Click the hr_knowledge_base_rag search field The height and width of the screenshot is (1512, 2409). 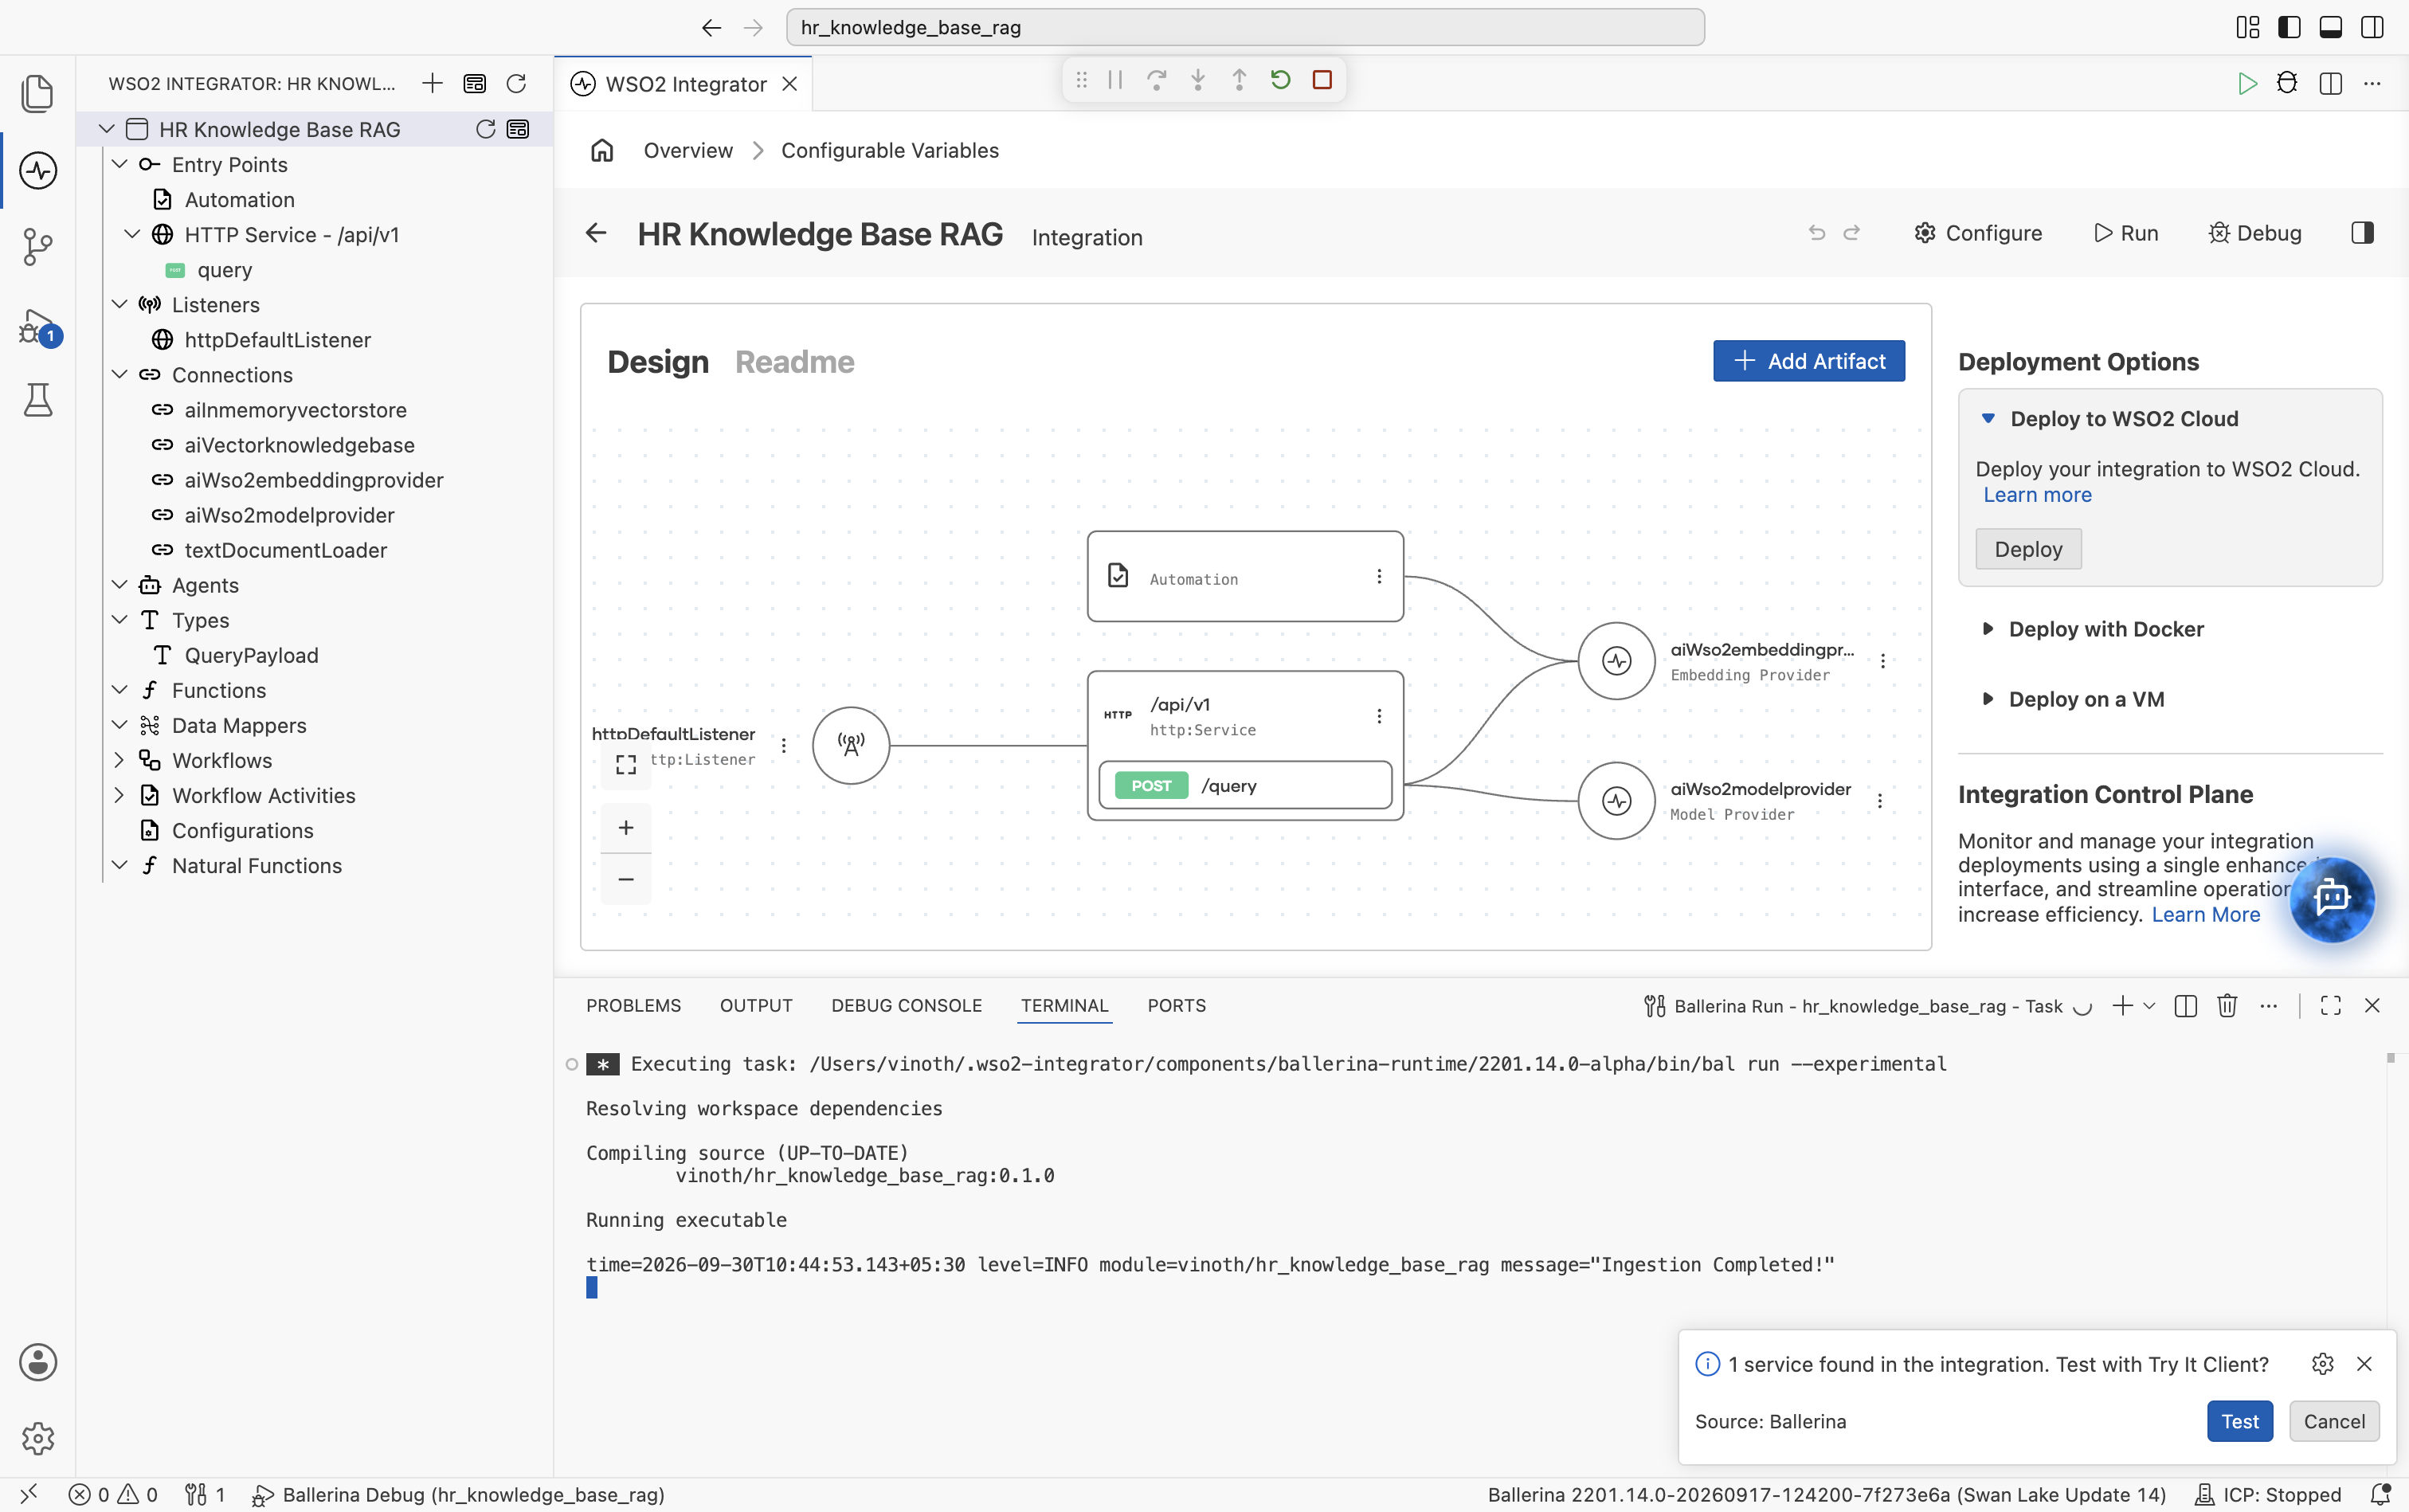[x=1245, y=27]
